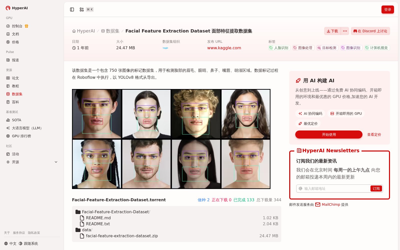Toggle the sidebar panel icon
This screenshot has width=400, height=250.
[72, 9]
